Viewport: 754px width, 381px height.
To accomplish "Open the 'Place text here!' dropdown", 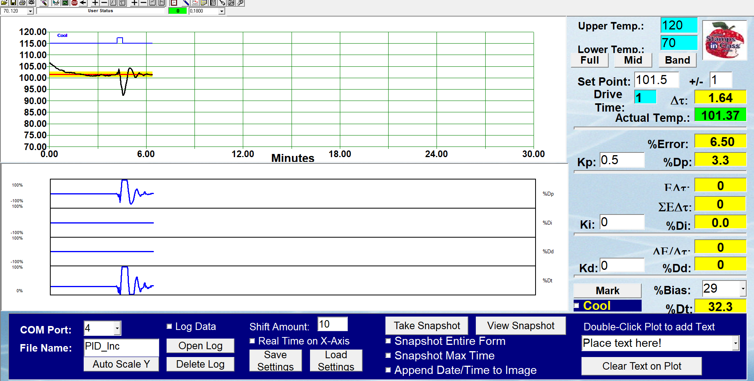I will pyautogui.click(x=735, y=343).
